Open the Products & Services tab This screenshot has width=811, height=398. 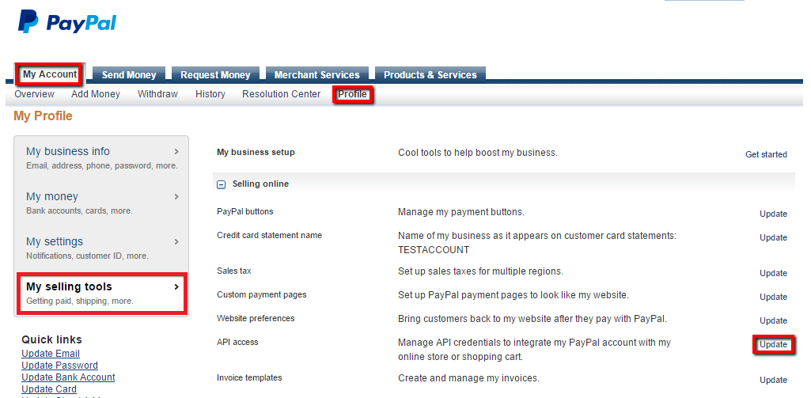pyautogui.click(x=430, y=75)
